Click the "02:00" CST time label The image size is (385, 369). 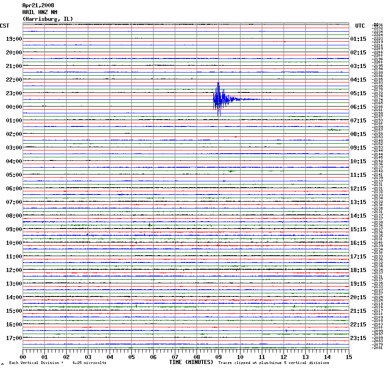(x=14, y=134)
